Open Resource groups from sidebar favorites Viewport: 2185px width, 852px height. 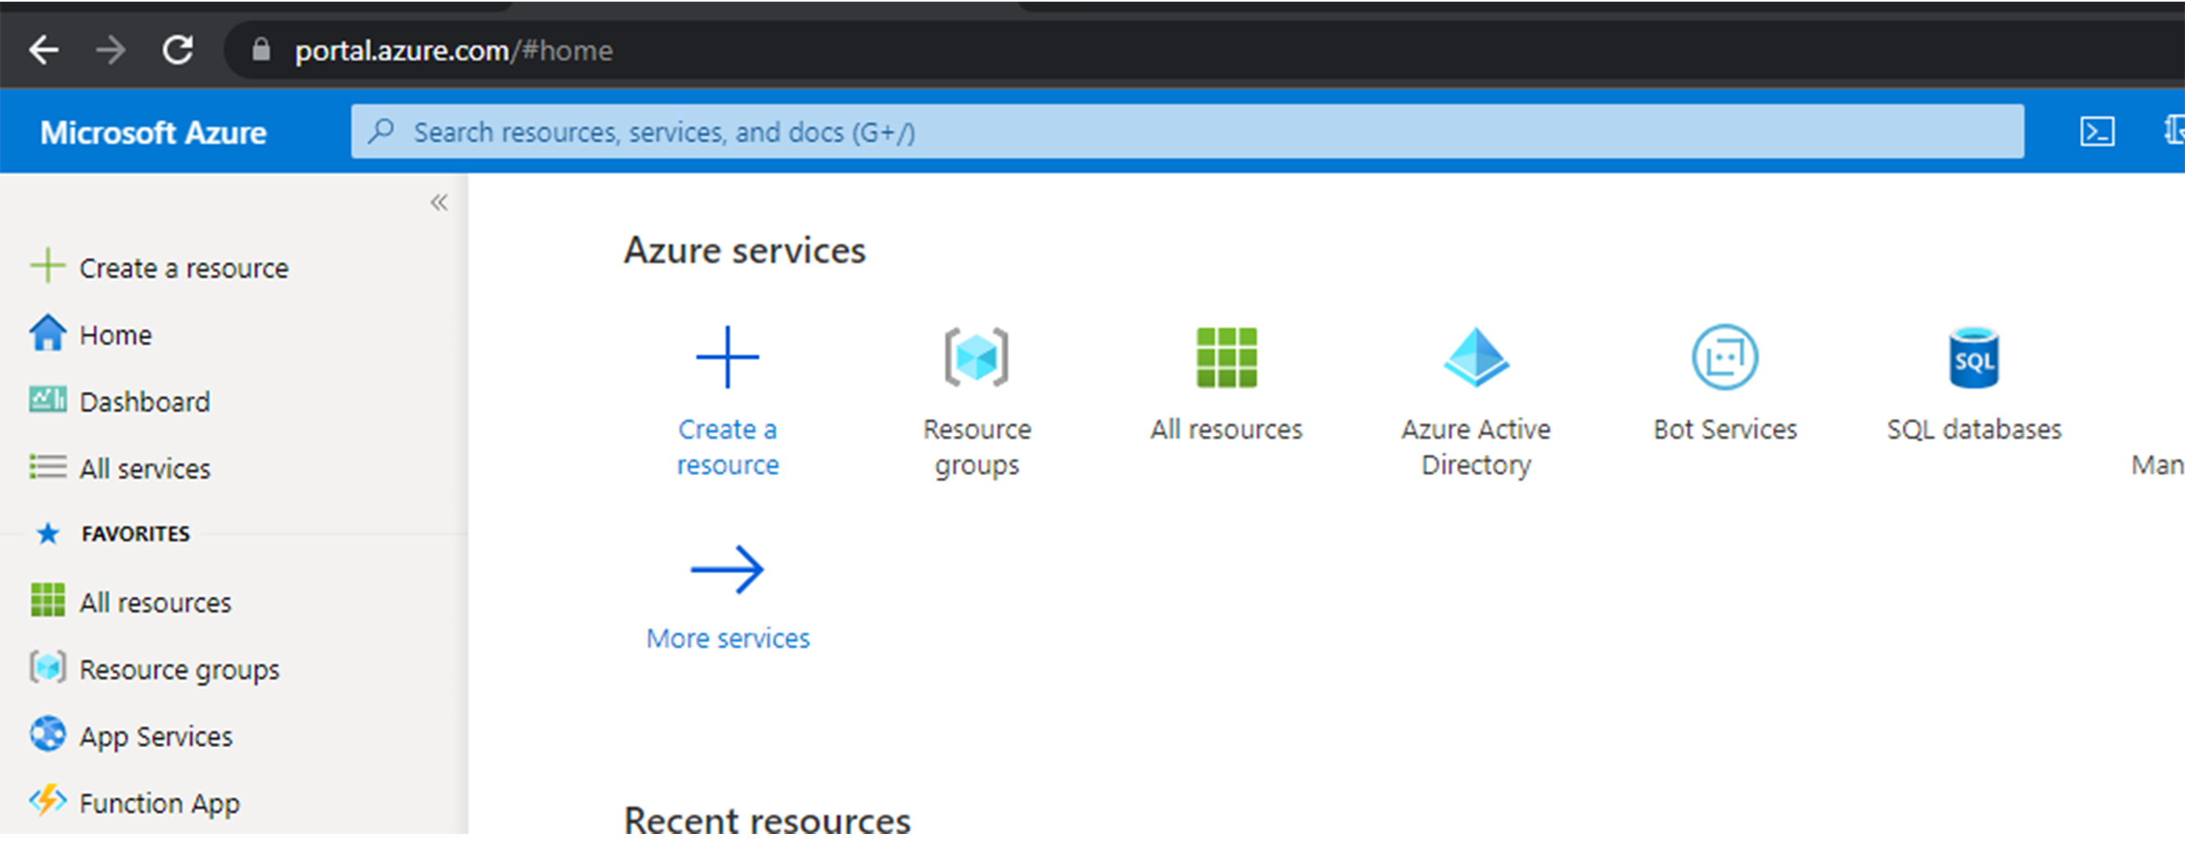pos(179,671)
